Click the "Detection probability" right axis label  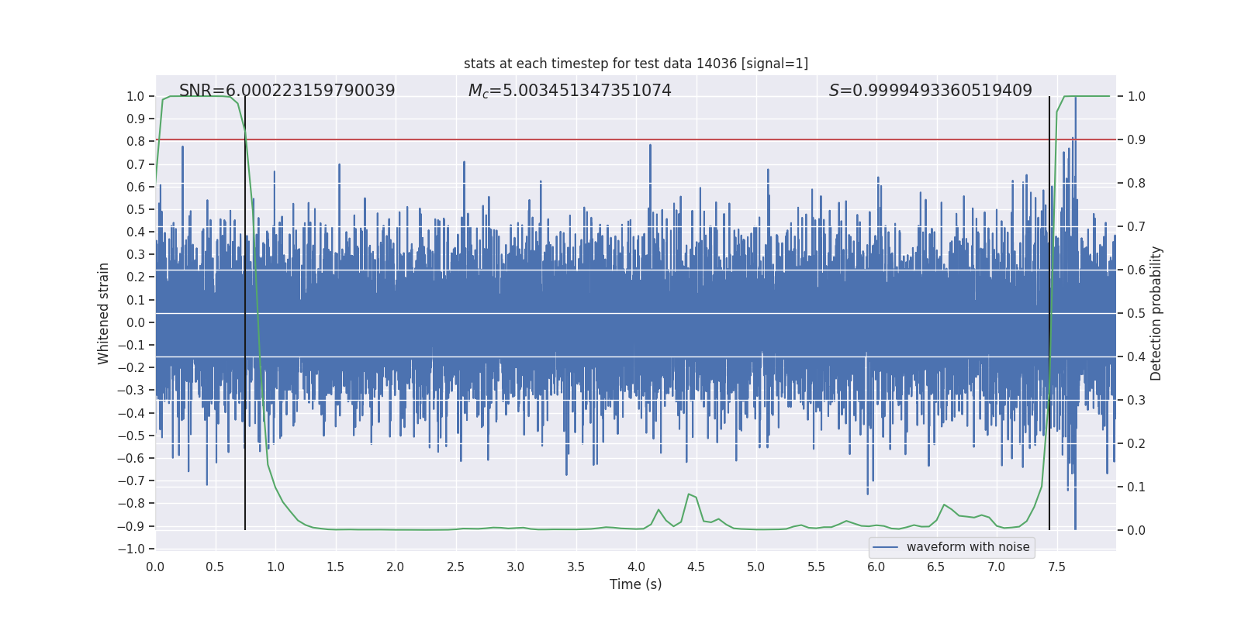(x=1156, y=313)
